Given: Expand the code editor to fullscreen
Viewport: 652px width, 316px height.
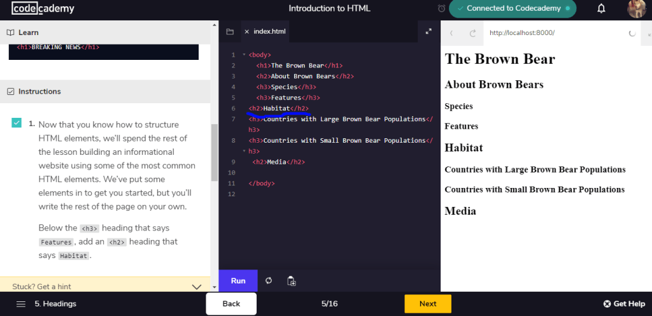Looking at the screenshot, I should point(429,32).
